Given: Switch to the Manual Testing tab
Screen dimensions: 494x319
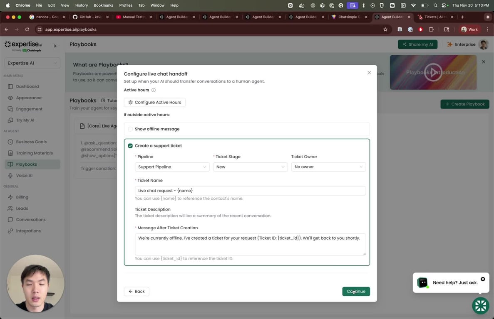Looking at the screenshot, I should [134, 17].
